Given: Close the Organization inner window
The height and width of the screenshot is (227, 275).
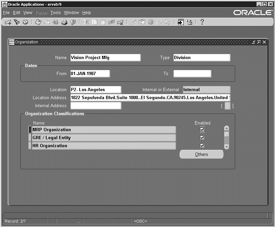Looking at the screenshot, I should pyautogui.click(x=264, y=42).
